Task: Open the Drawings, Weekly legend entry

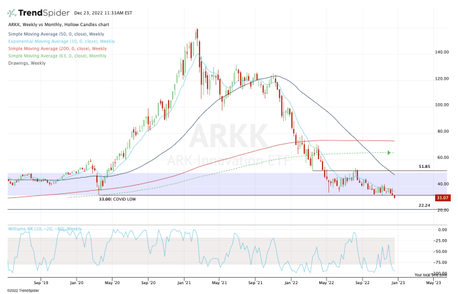Action: coord(27,63)
